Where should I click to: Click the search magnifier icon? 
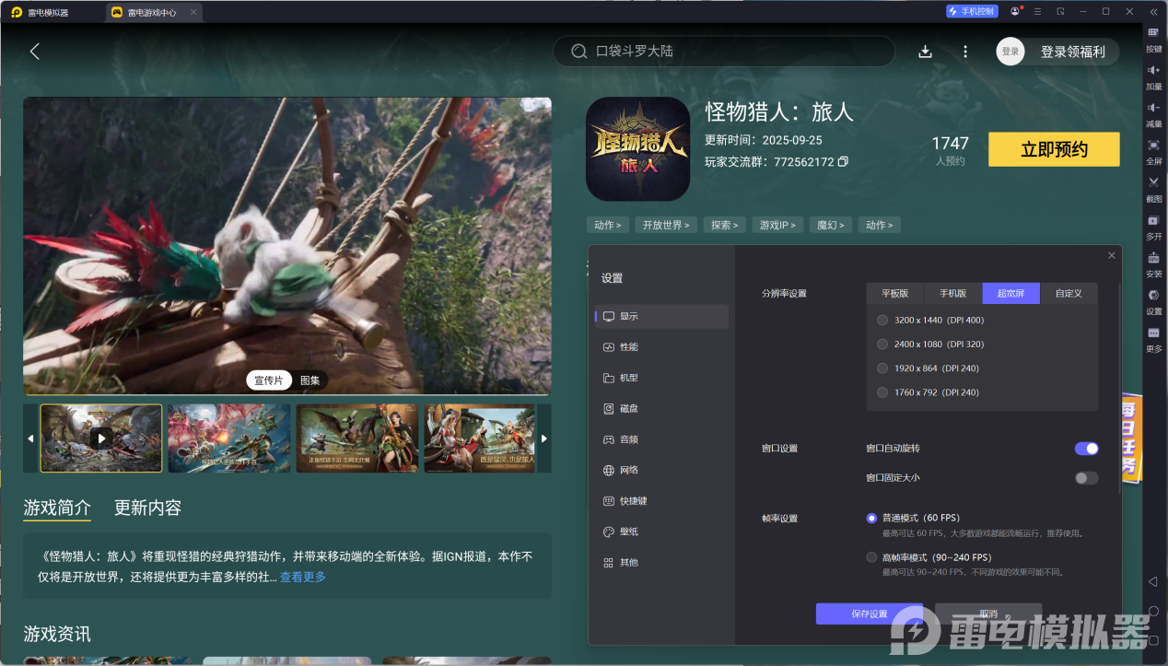click(x=579, y=52)
